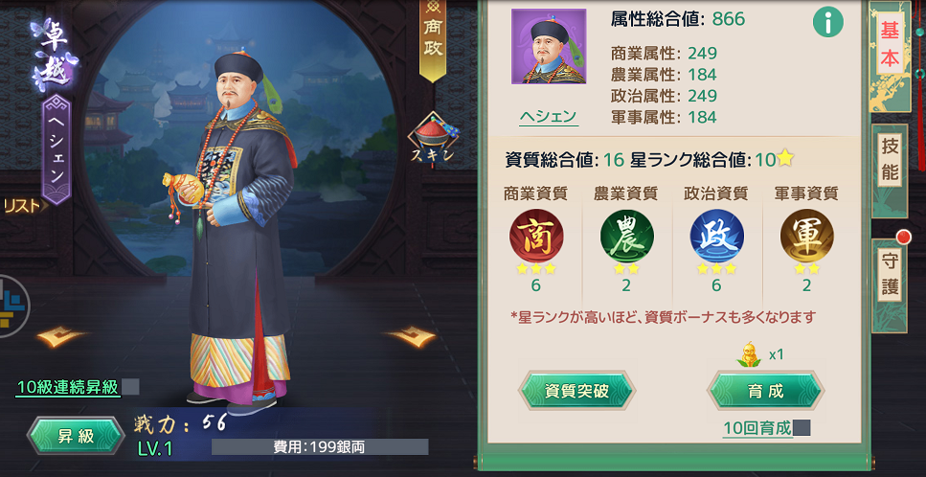
Task: Show previous character with left arrow
Action: pyautogui.click(x=62, y=336)
